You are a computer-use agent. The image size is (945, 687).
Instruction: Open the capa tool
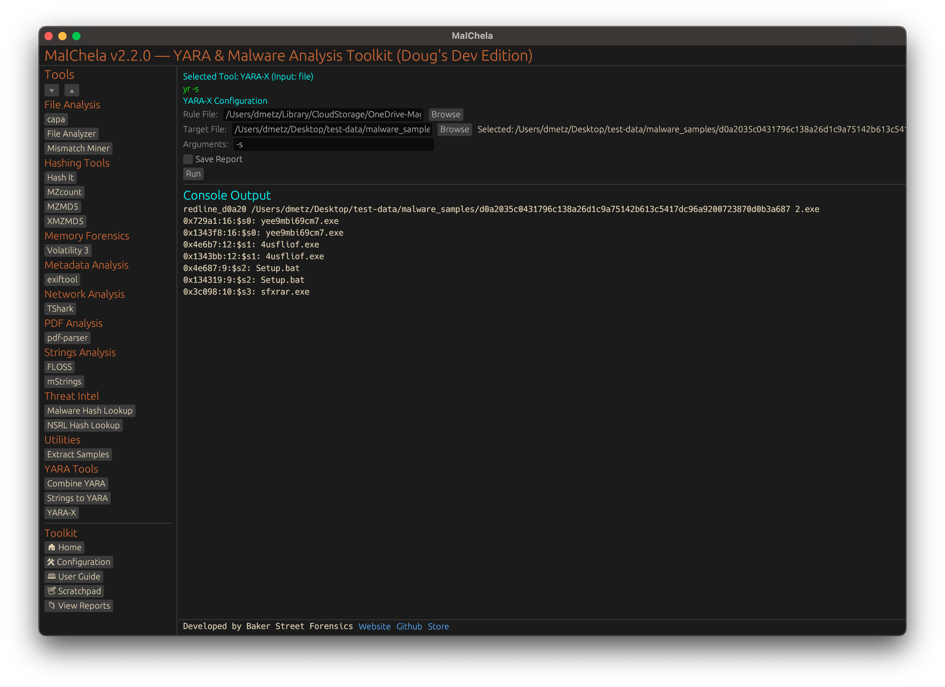coord(56,120)
